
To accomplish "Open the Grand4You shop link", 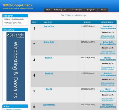I will [49, 26].
